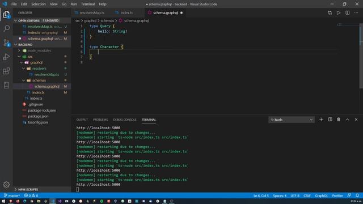This screenshot has height=204, width=363.
Task: Click Prettier status bar item
Action: 337,195
